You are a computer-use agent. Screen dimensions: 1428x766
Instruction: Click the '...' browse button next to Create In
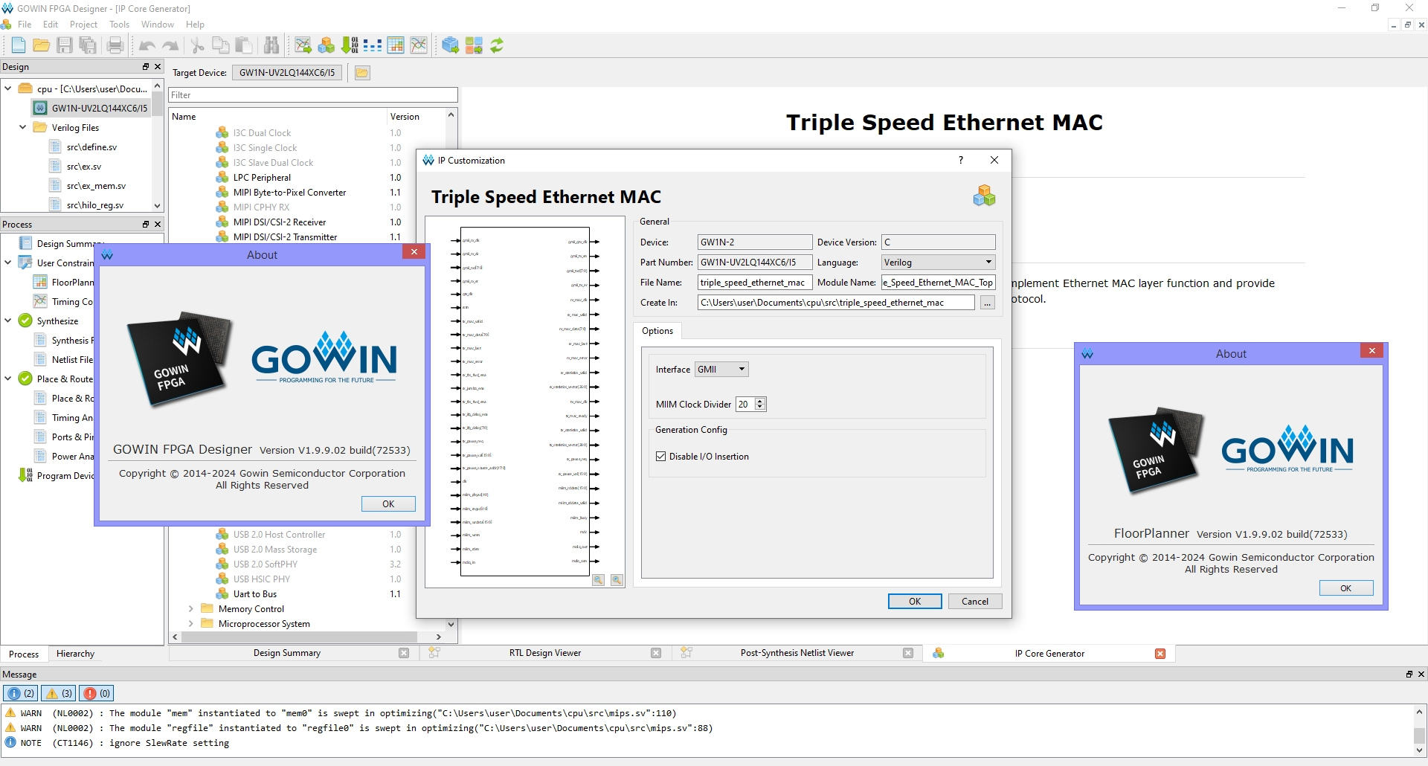(x=988, y=303)
